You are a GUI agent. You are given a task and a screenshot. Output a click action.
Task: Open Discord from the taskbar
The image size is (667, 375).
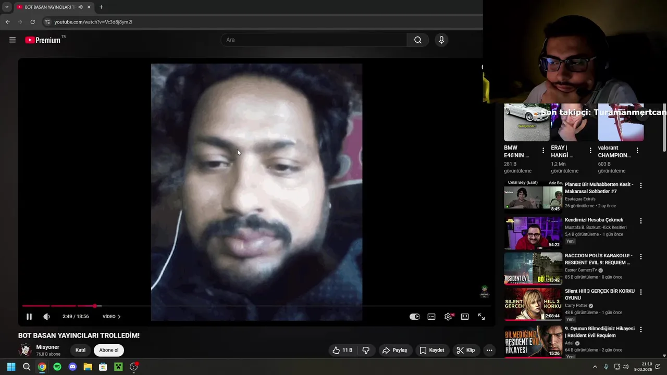72,367
